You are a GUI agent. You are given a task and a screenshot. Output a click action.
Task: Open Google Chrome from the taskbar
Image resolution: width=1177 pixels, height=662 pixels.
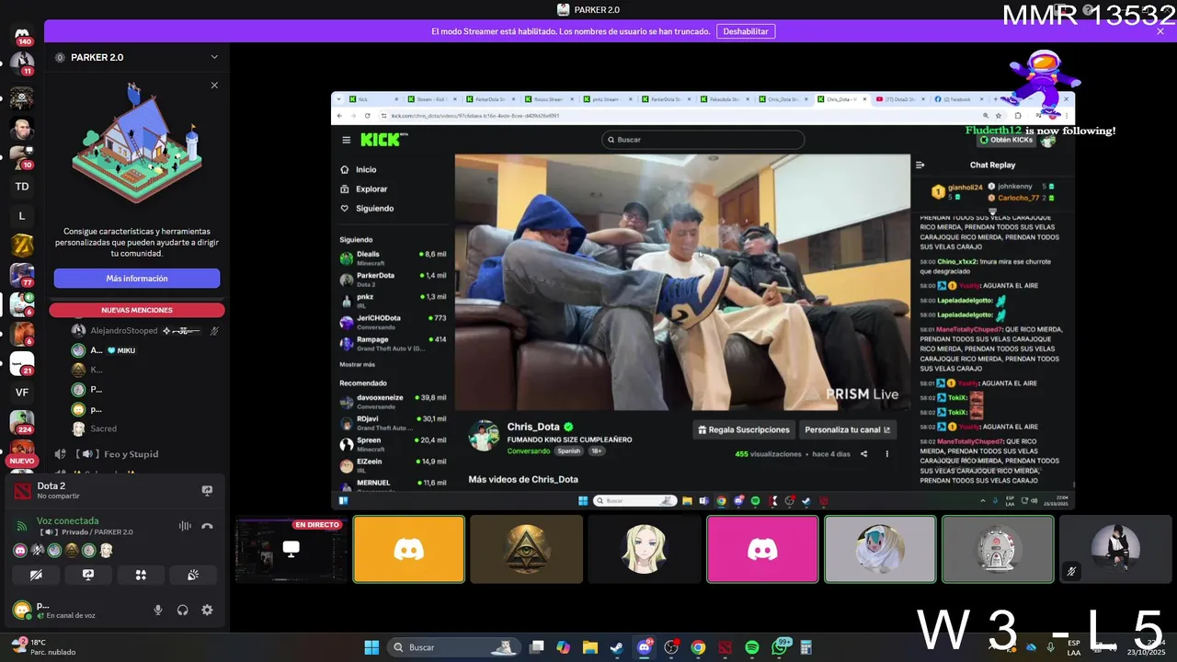pyautogui.click(x=698, y=647)
